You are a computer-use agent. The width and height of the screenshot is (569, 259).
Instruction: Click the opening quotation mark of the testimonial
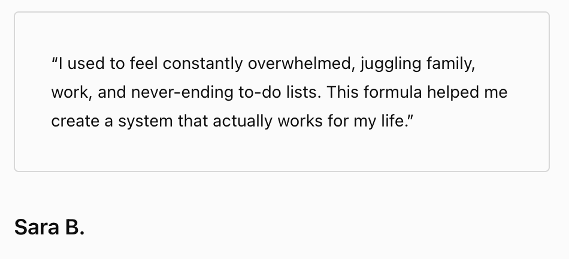(x=55, y=60)
